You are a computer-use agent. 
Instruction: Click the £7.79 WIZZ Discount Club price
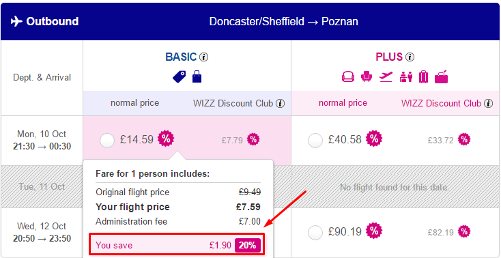tap(232, 140)
